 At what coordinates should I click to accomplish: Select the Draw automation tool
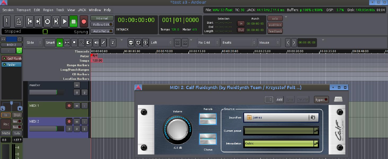81,42
